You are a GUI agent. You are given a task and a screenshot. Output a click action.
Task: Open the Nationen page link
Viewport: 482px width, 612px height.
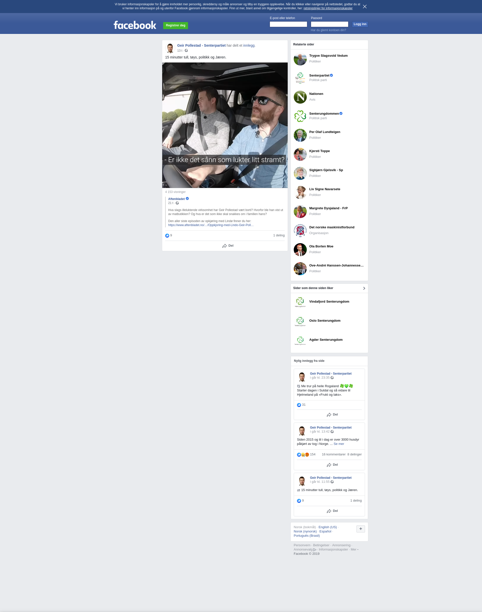click(316, 94)
